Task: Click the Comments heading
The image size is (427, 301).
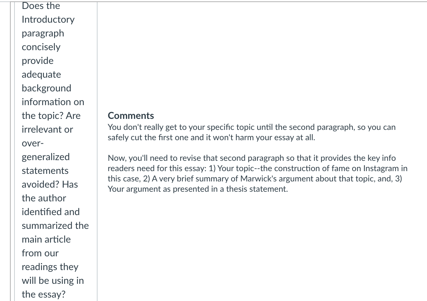Action: click(x=131, y=116)
